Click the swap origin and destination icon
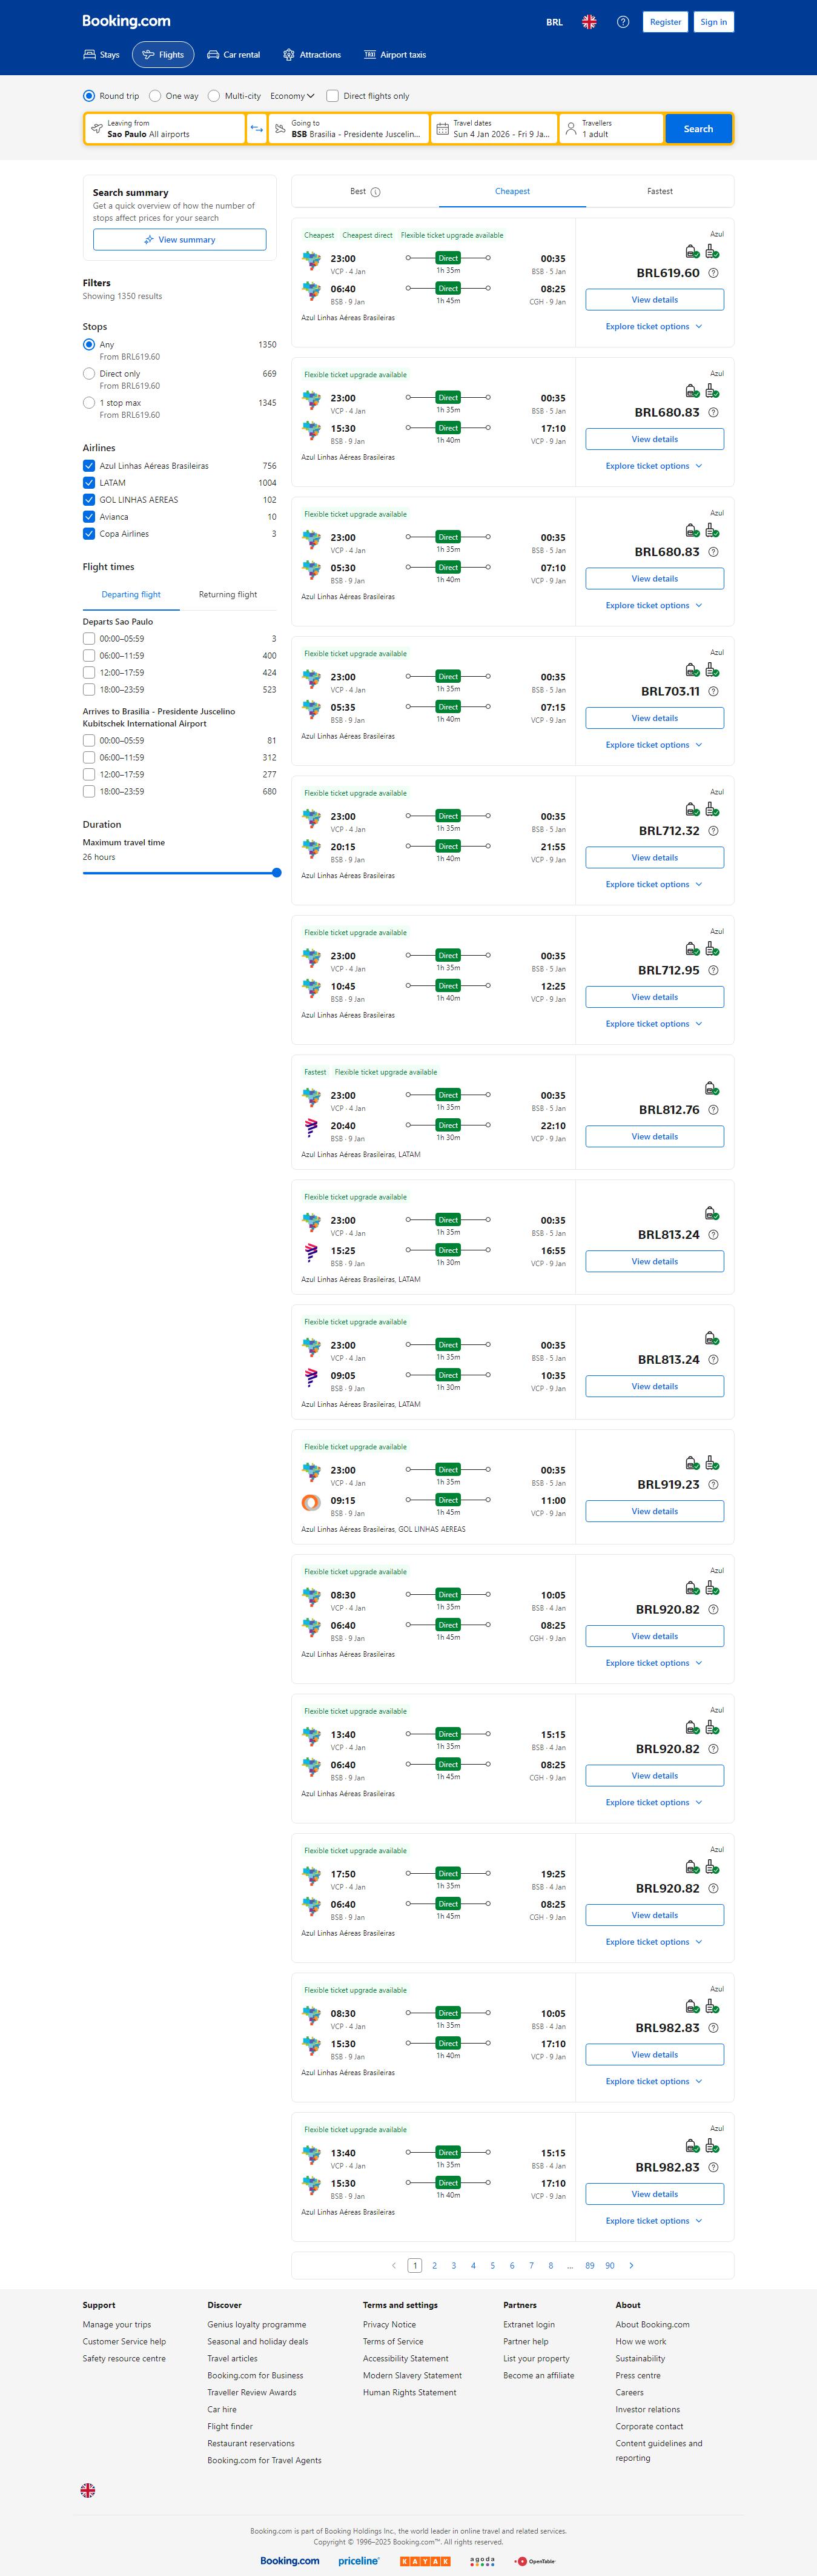 pos(257,129)
